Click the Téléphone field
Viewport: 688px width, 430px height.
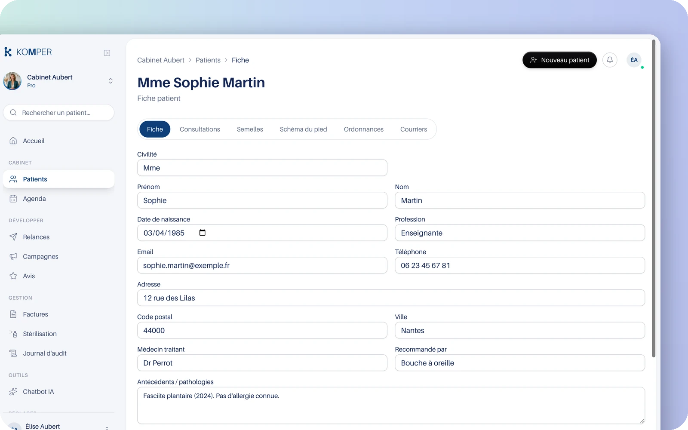point(520,265)
